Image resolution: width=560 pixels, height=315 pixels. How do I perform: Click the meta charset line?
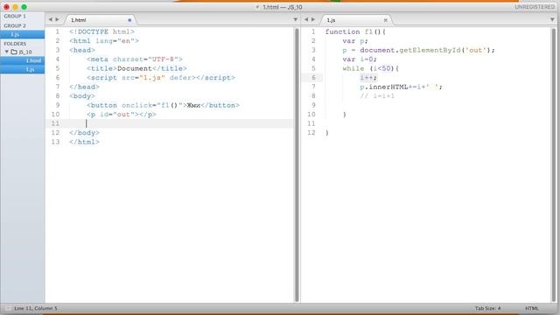coord(135,59)
